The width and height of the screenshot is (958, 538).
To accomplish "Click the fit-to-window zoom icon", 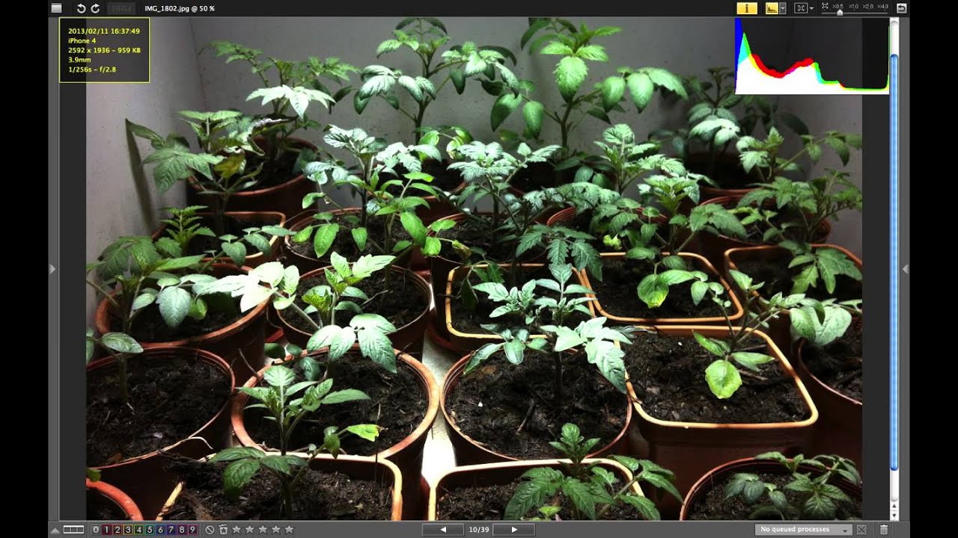I will pyautogui.click(x=801, y=8).
